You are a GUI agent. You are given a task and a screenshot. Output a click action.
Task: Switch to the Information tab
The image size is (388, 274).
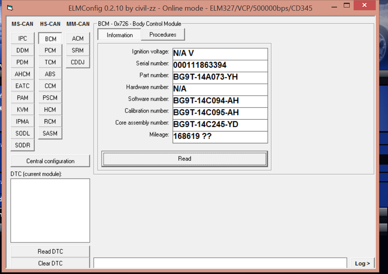[120, 35]
